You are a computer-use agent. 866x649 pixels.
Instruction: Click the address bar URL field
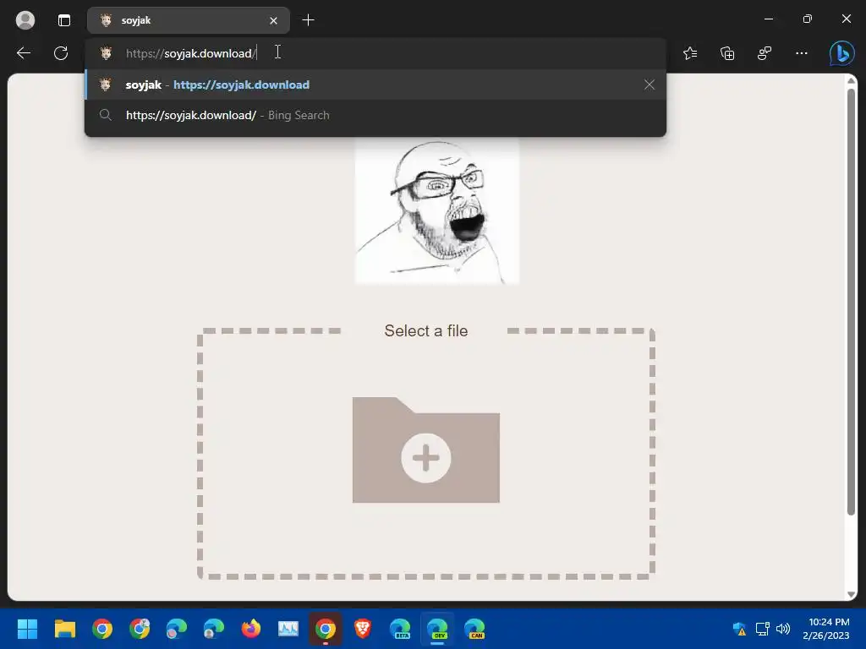(x=375, y=53)
